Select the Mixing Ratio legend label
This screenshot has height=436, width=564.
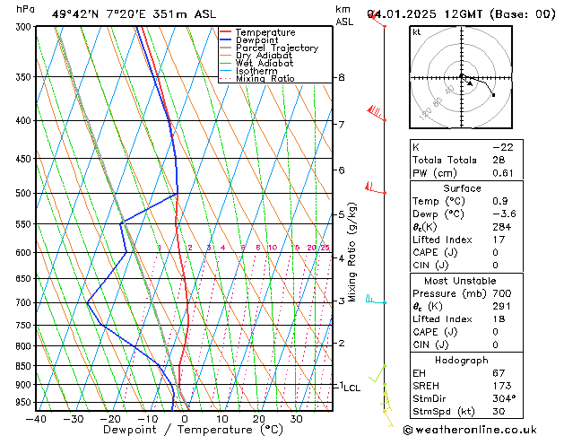(265, 78)
